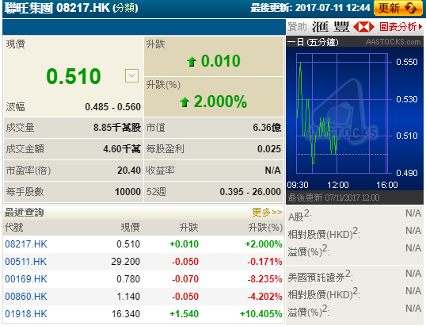Select the current price value 0.510

pos(74,76)
